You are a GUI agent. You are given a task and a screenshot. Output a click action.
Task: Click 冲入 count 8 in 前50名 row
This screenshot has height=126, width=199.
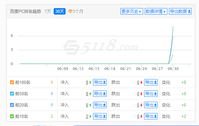coord(87,94)
